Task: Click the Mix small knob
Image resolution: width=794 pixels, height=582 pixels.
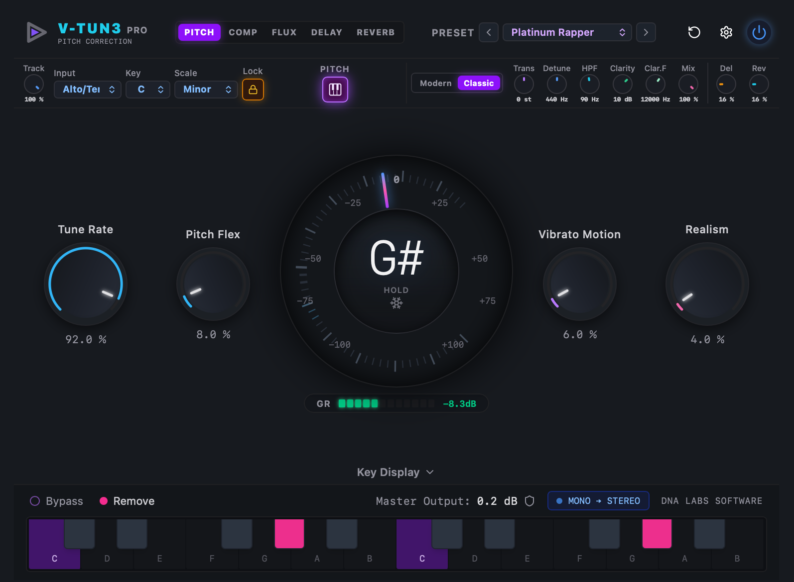Action: pyautogui.click(x=688, y=84)
